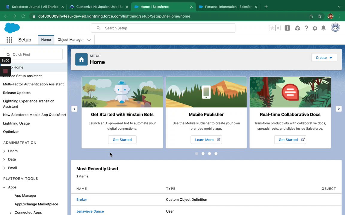This screenshot has height=215, width=345.
Task: Share the page from address bar
Action: coord(311,16)
